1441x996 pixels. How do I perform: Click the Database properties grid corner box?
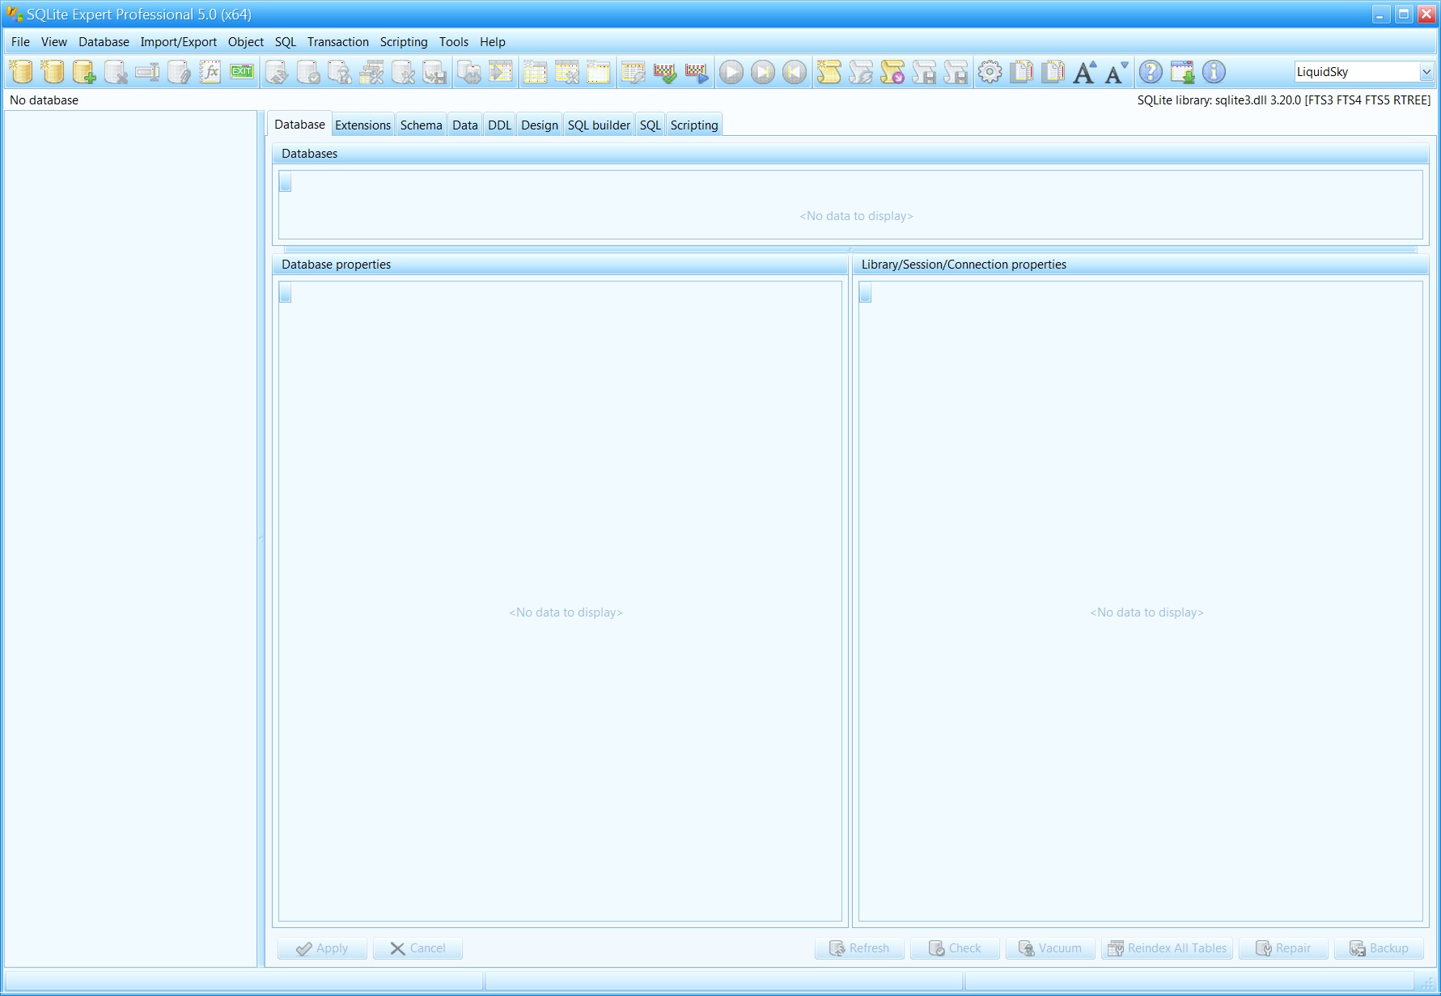[286, 293]
